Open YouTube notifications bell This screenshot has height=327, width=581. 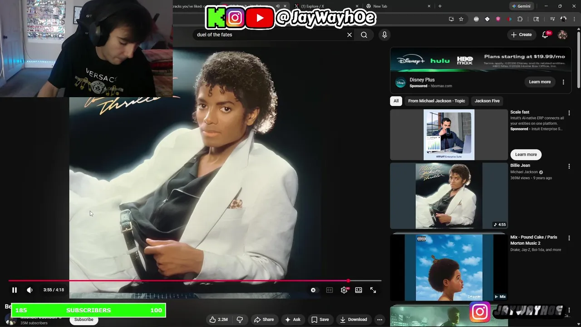[x=546, y=35]
